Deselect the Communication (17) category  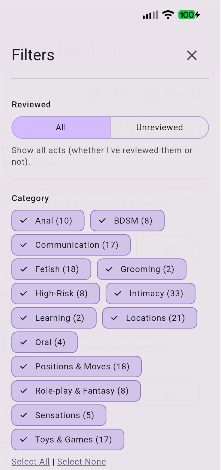point(71,245)
